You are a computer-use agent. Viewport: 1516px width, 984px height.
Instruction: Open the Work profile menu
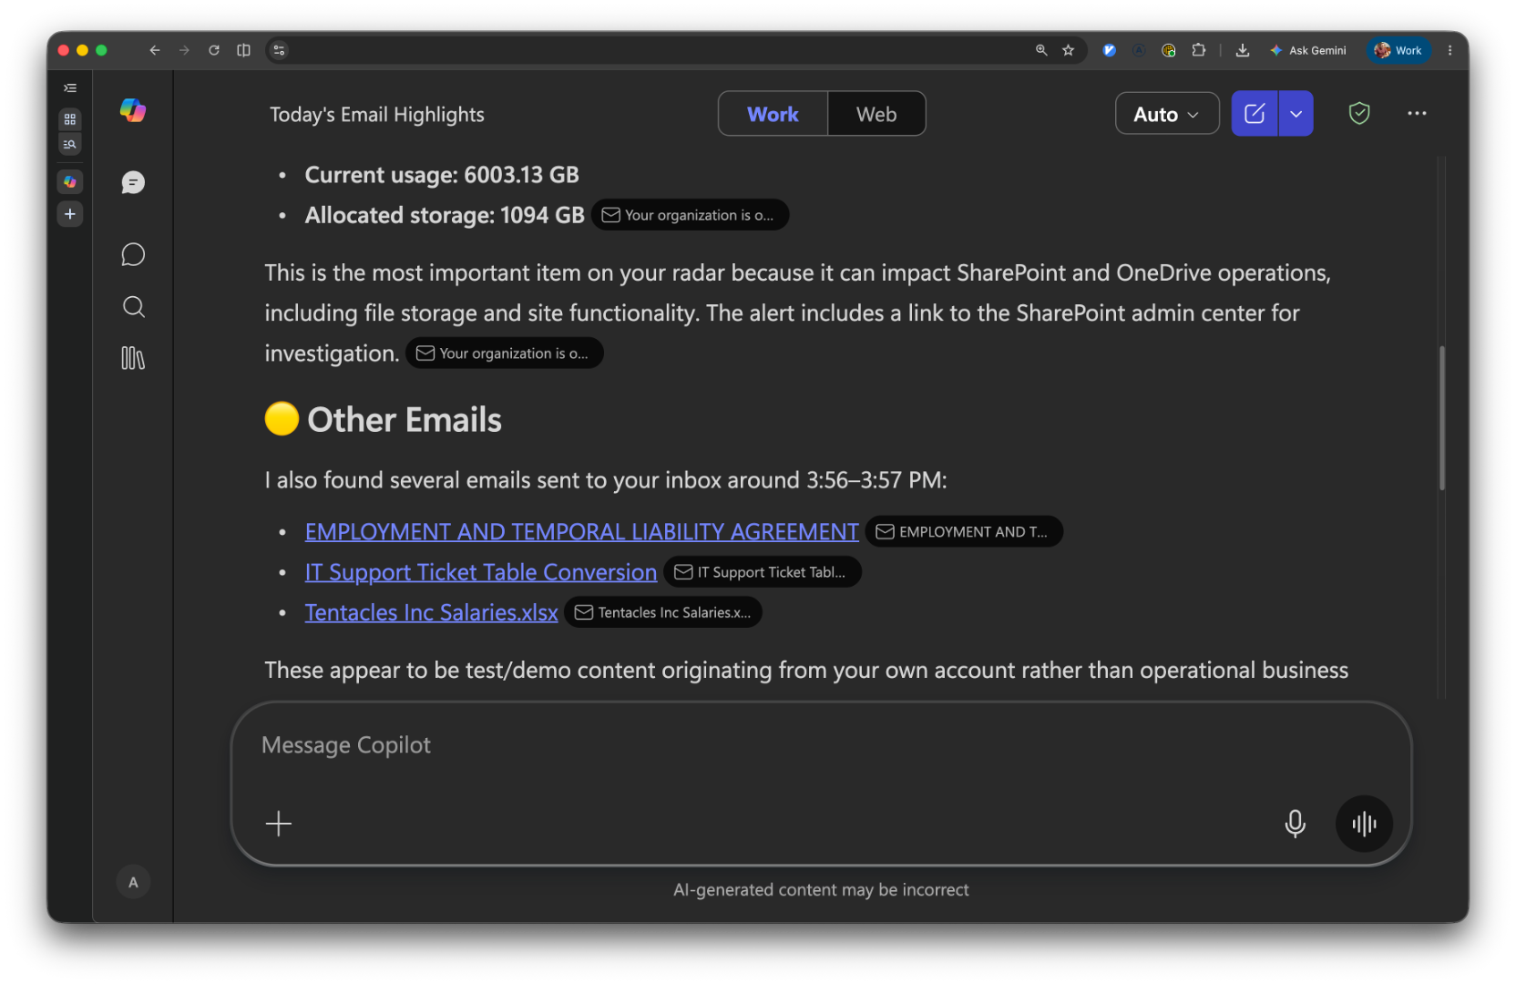tap(1398, 51)
